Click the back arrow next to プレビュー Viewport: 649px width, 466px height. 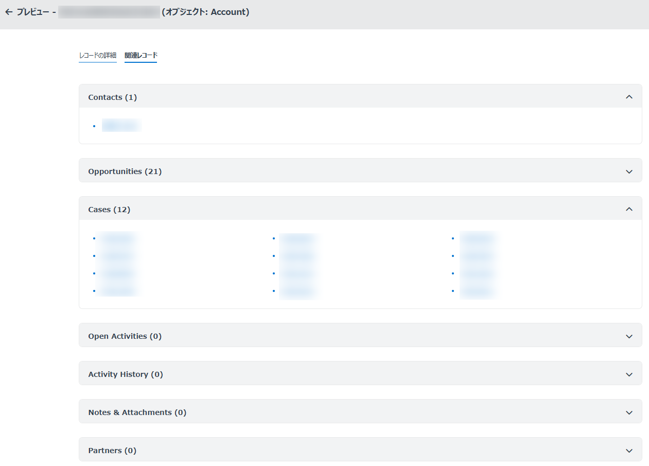9,12
